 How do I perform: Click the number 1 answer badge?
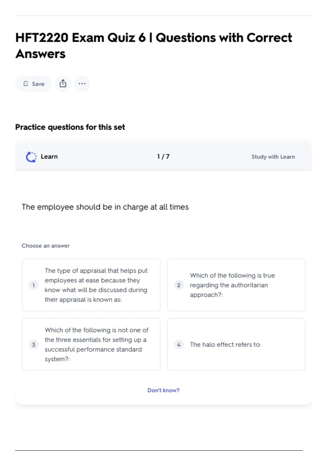point(34,285)
